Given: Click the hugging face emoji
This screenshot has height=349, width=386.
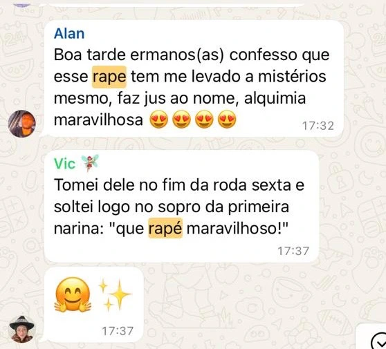Looking at the screenshot, I should [x=73, y=294].
